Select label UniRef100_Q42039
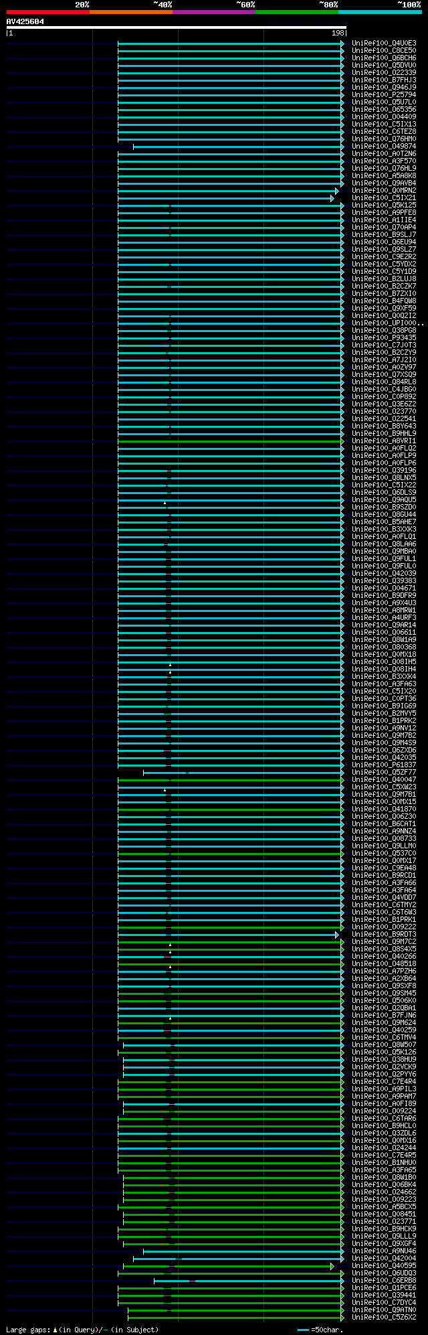The image size is (428, 1335). point(384,574)
